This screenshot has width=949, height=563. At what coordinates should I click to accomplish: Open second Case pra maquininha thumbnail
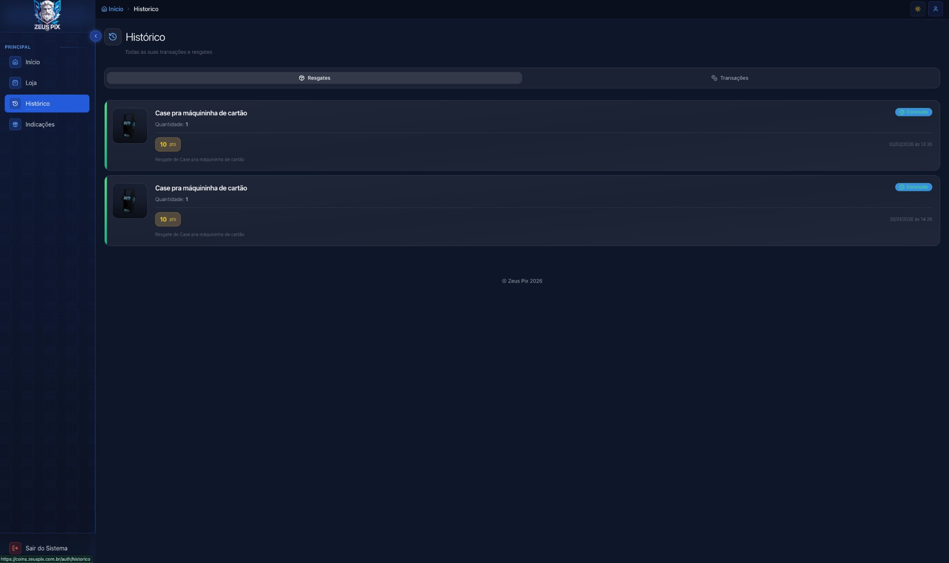130,201
